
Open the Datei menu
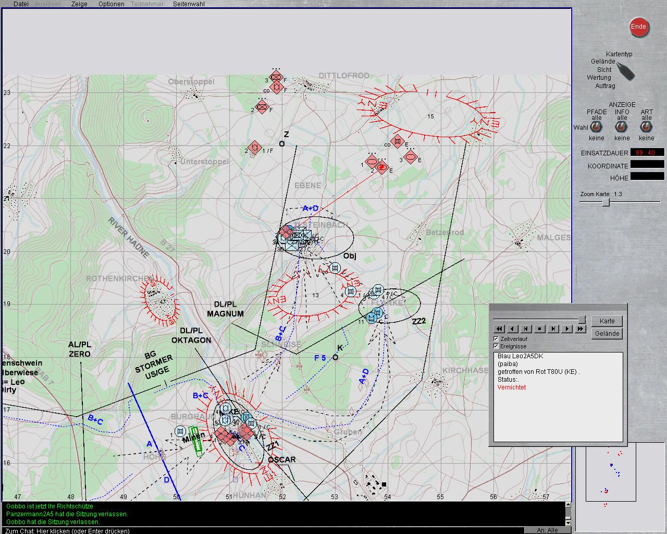pyautogui.click(x=21, y=4)
